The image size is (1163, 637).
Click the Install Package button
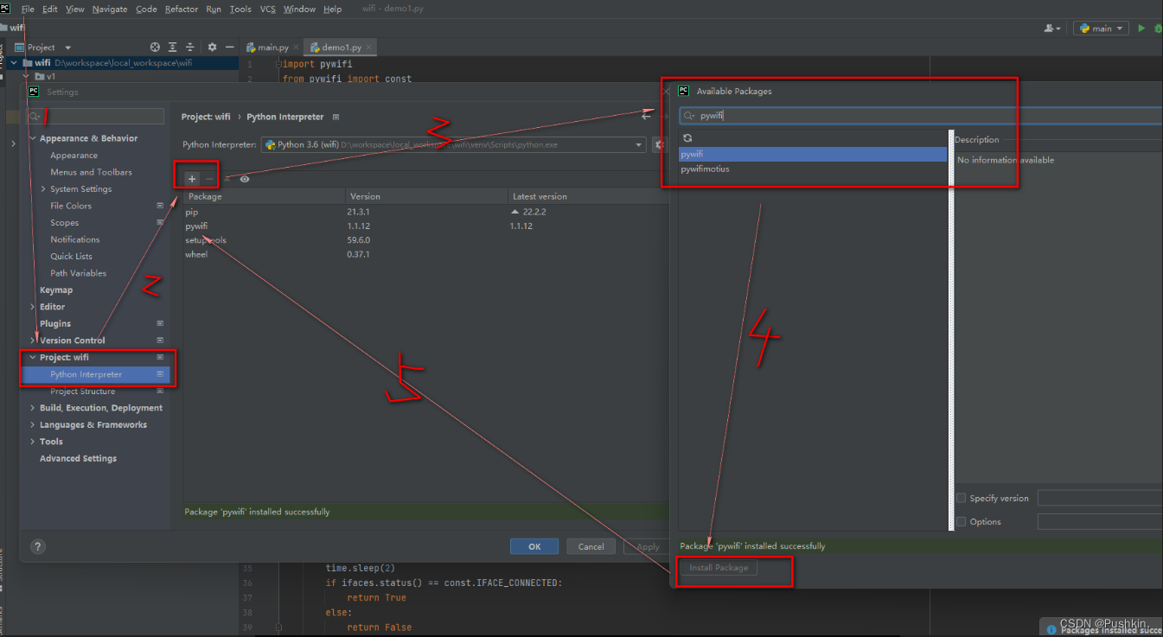[x=719, y=568]
